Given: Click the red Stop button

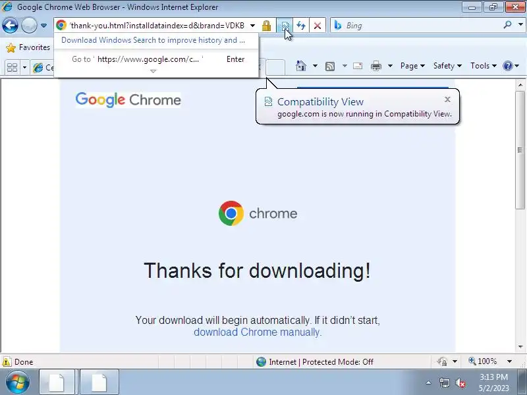Looking at the screenshot, I should pyautogui.click(x=317, y=26).
